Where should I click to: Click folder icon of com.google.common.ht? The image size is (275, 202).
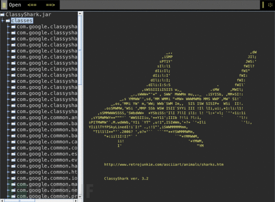pyautogui.click(x=13, y=172)
